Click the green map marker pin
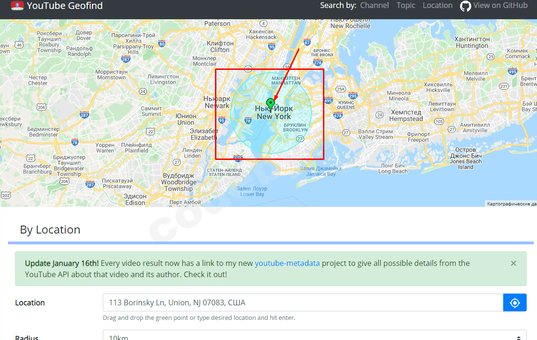 [270, 104]
